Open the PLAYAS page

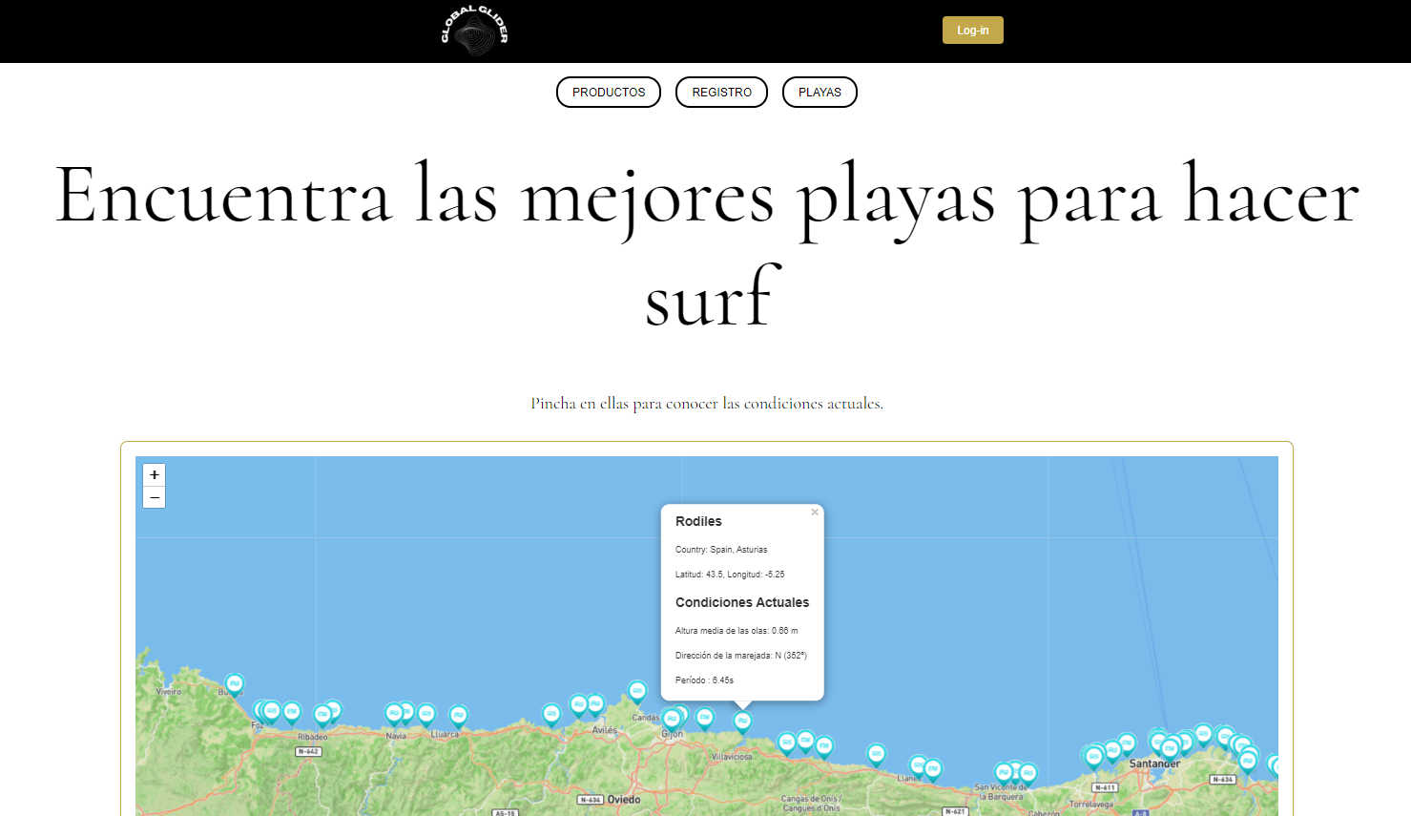(820, 93)
